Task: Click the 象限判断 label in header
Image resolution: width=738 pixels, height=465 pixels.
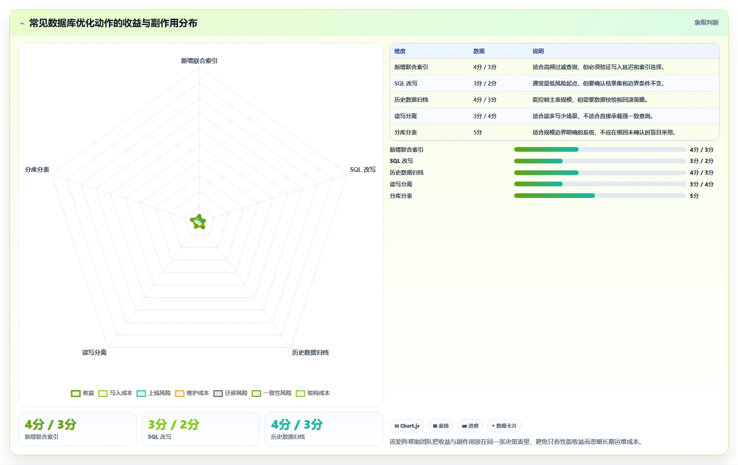Action: tap(706, 22)
